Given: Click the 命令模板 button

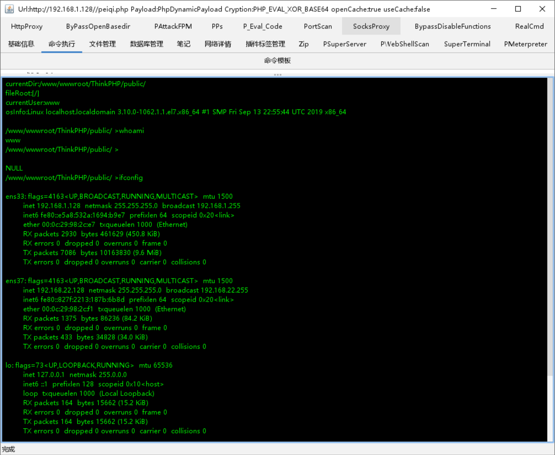Looking at the screenshot, I should (x=277, y=61).
